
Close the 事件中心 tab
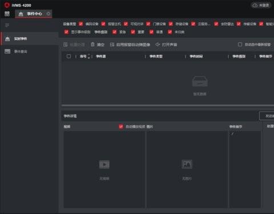49,14
